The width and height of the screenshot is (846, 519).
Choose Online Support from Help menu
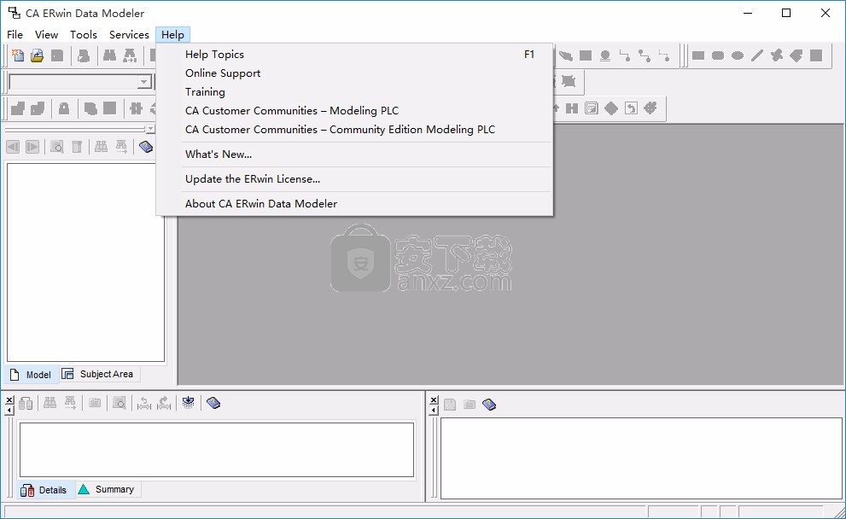(x=354, y=73)
